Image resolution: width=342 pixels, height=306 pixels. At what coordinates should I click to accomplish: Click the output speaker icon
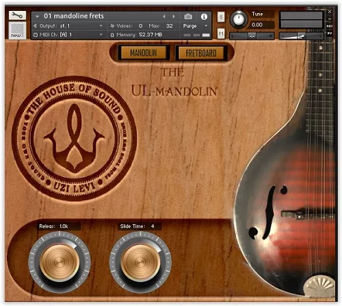tap(36, 26)
